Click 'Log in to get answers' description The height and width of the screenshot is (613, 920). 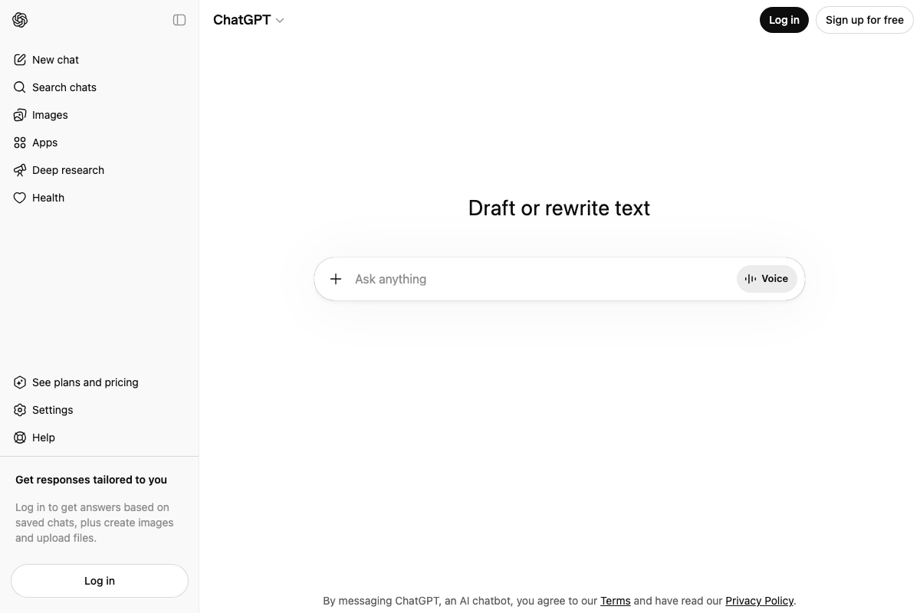94,523
